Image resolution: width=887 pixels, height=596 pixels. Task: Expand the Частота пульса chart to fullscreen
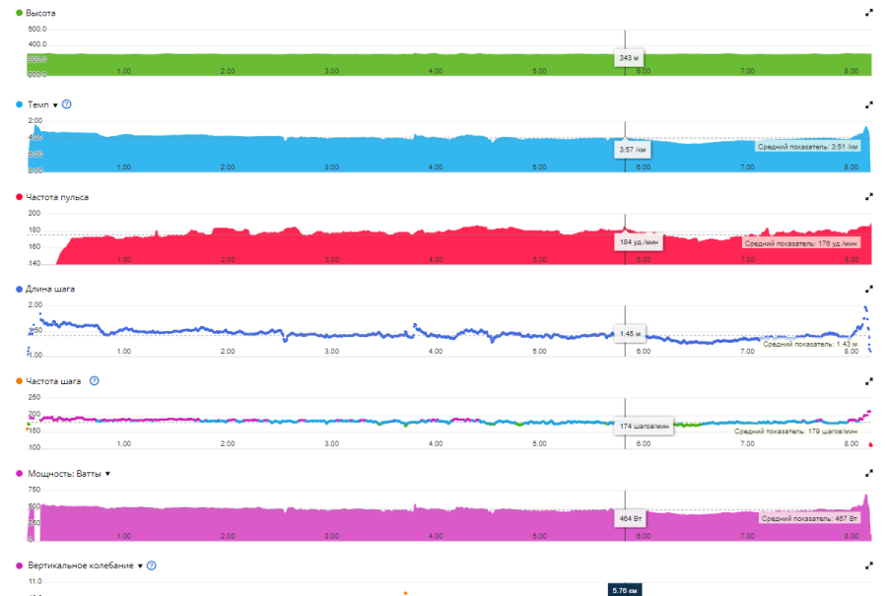pyautogui.click(x=868, y=197)
